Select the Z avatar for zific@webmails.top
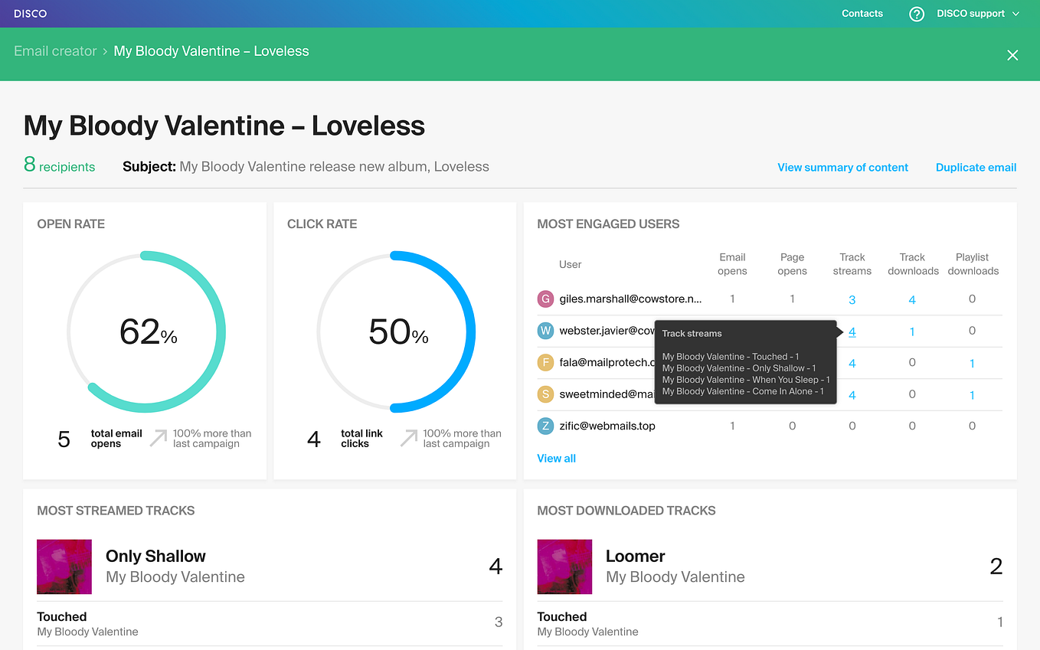The height and width of the screenshot is (650, 1040). click(x=545, y=426)
